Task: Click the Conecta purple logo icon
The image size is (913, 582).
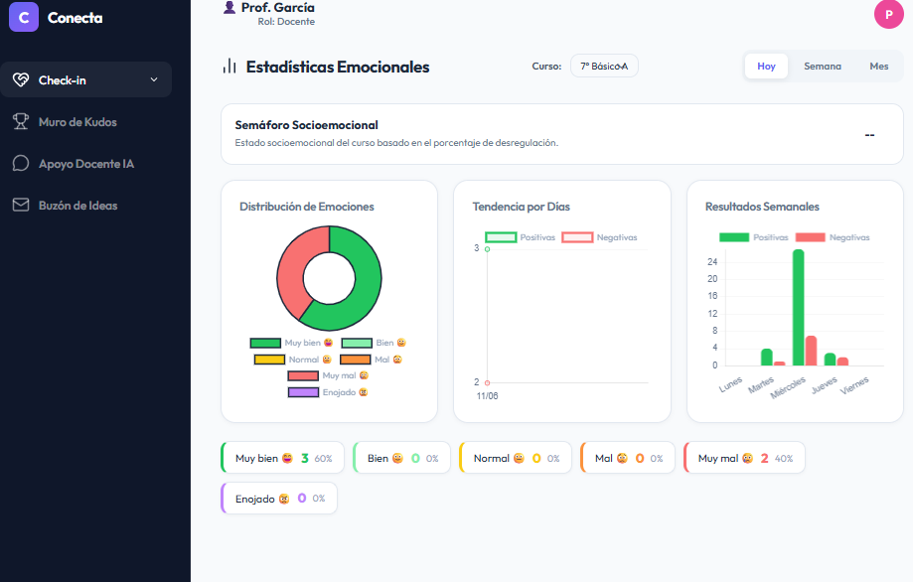Action: click(24, 17)
